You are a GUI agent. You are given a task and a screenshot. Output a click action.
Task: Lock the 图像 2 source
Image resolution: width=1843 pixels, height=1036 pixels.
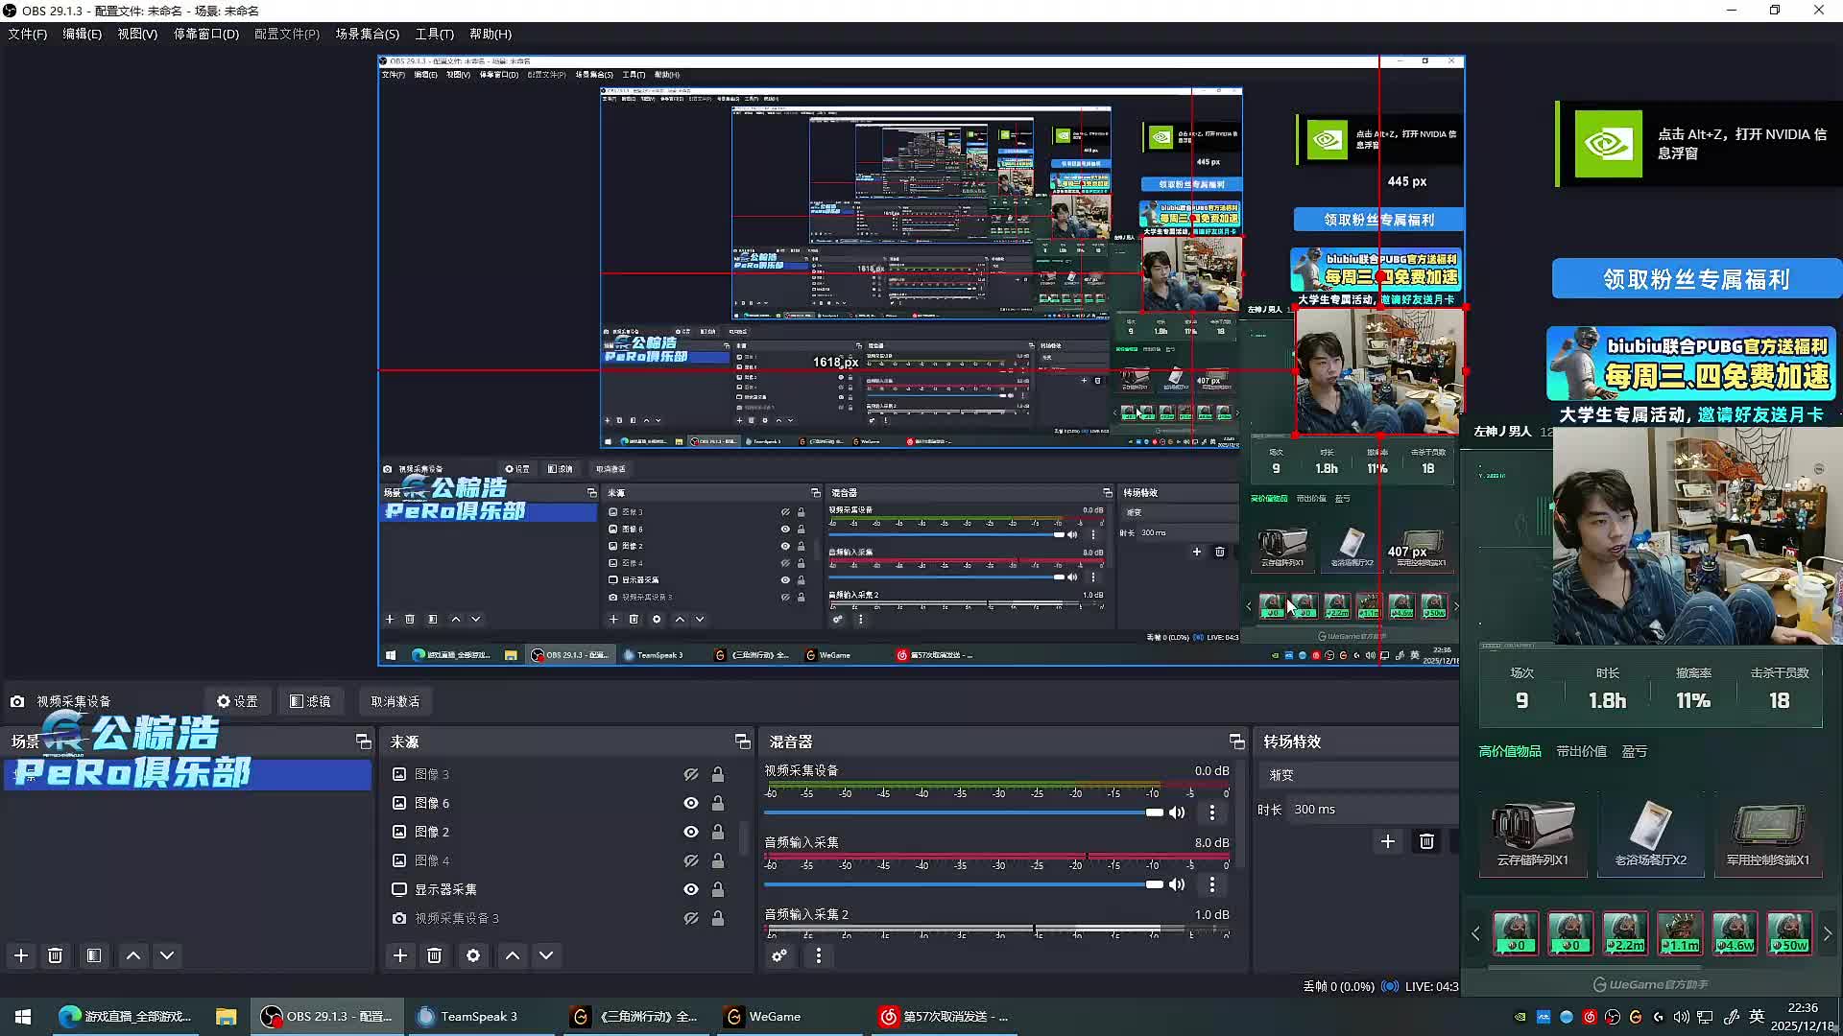(718, 832)
